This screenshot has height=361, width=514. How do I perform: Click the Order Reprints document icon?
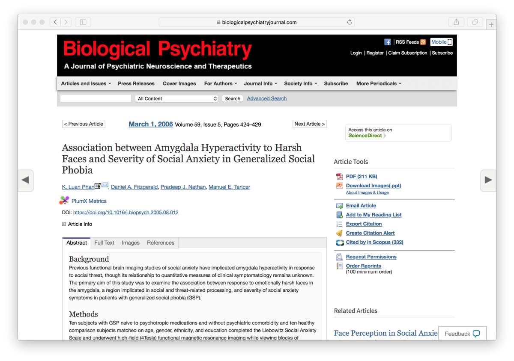tap(339, 266)
